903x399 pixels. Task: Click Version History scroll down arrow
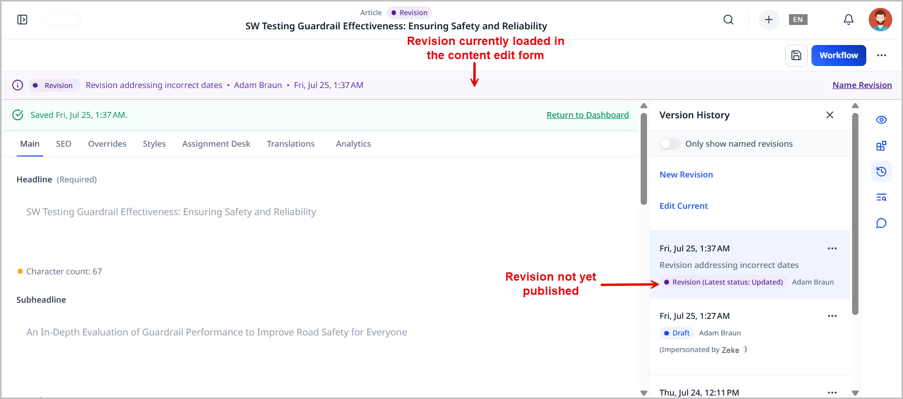coord(855,393)
